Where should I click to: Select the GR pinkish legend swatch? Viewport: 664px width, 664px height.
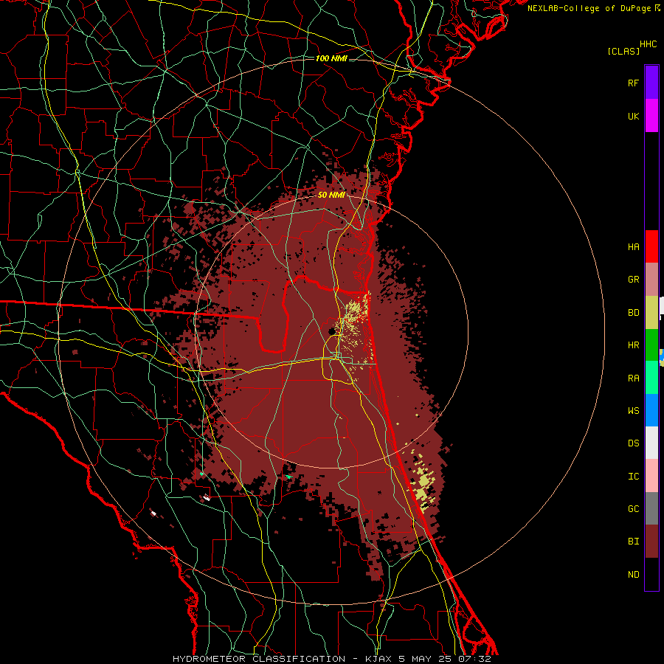click(x=651, y=280)
